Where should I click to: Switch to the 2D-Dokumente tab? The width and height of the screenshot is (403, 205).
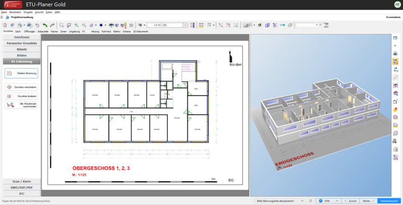140,31
